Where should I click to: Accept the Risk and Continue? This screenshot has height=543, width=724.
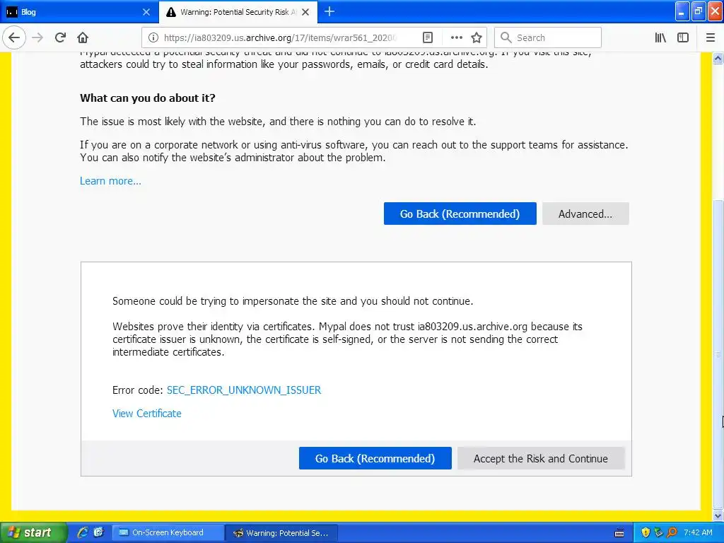(541, 458)
